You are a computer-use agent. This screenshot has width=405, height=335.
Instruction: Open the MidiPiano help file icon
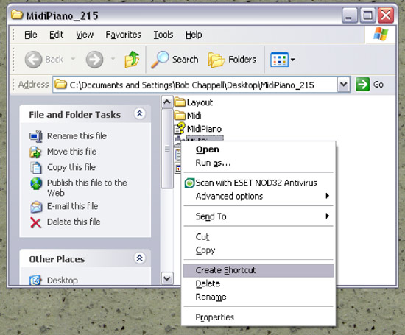coord(180,128)
